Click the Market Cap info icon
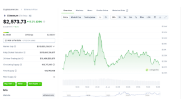This screenshot has width=182, height=102. tap(15, 46)
